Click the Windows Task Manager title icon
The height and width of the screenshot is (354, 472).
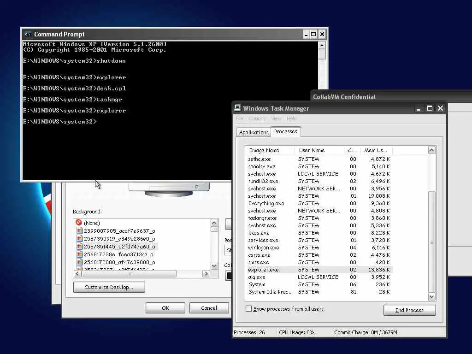pos(237,108)
